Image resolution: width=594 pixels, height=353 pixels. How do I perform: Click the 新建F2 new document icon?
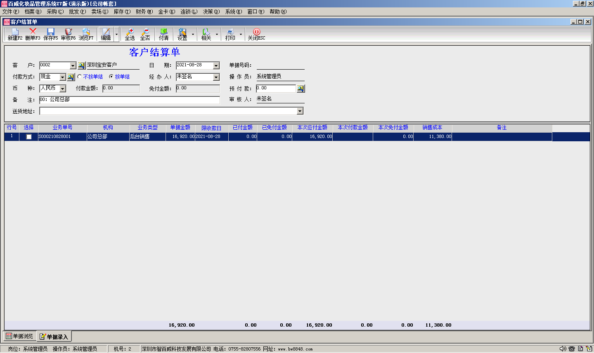(x=15, y=34)
